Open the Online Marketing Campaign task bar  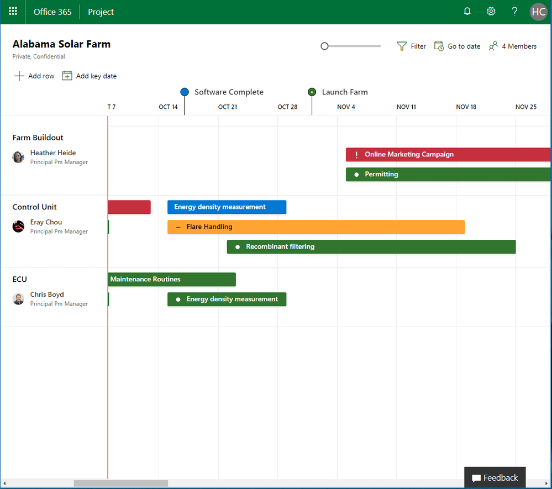click(448, 155)
